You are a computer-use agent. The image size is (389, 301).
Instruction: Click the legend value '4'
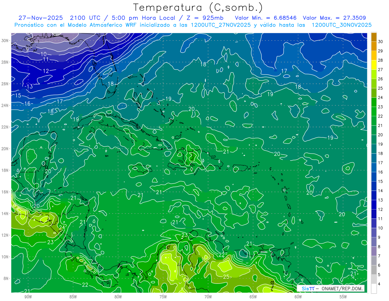coord(379,284)
